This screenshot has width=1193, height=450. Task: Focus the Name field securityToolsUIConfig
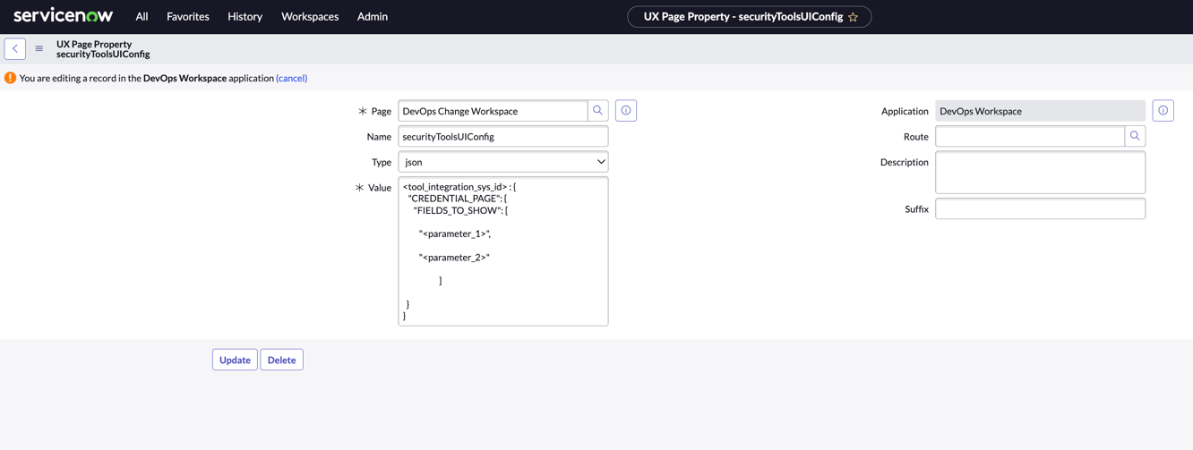(503, 136)
